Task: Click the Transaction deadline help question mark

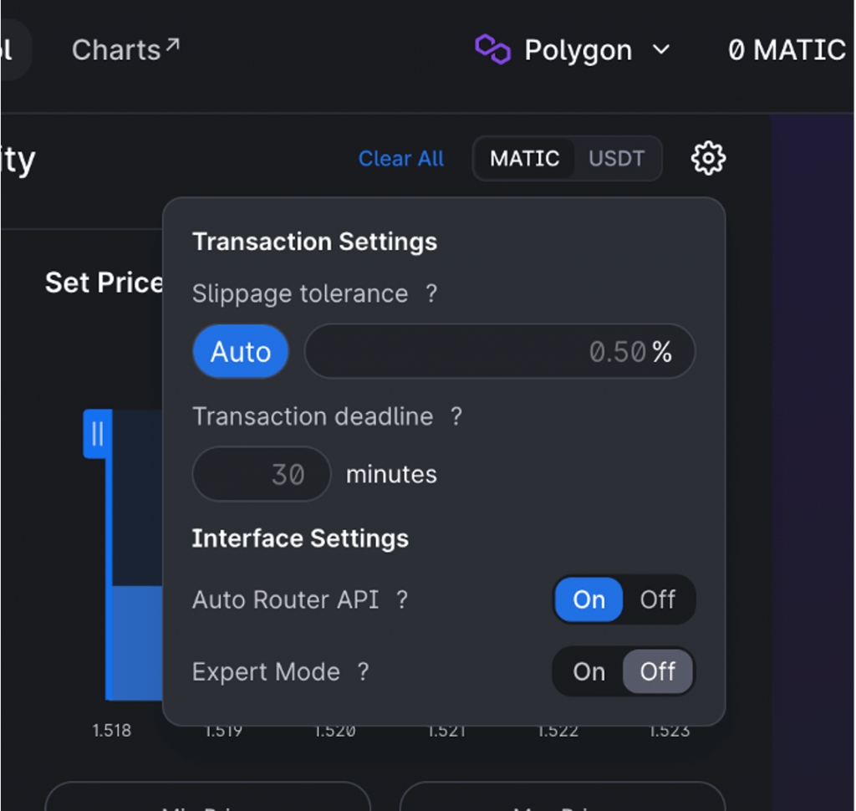Action: point(456,416)
